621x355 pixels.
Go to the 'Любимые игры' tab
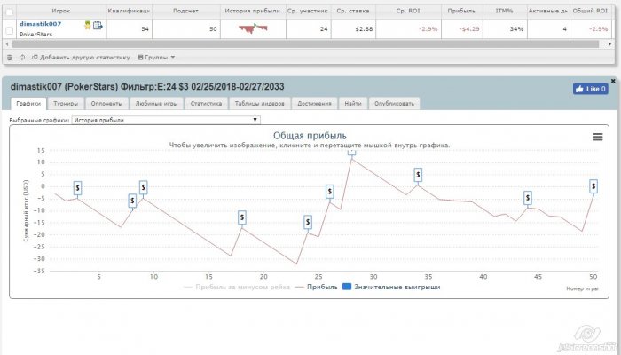156,104
